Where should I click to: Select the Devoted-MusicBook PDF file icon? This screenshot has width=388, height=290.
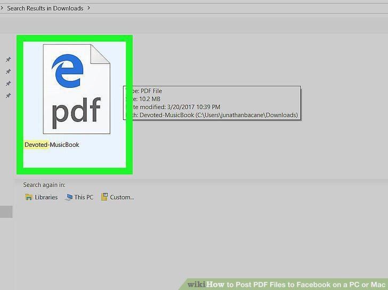[x=76, y=89]
